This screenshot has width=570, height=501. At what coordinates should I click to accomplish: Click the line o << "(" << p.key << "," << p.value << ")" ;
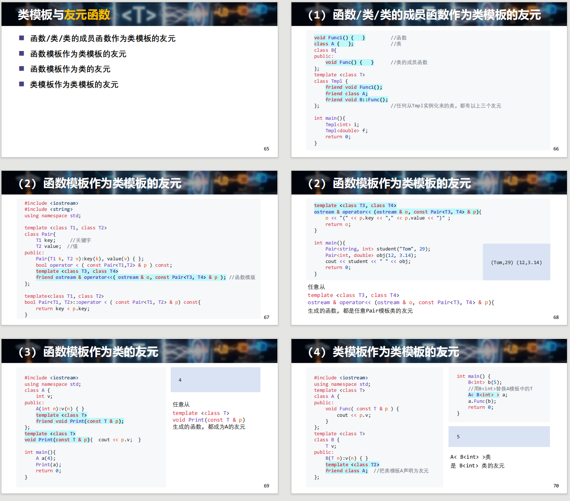coord(388,218)
